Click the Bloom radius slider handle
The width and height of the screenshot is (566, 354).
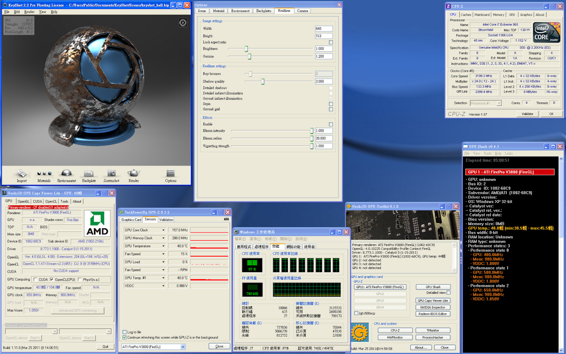pyautogui.click(x=312, y=138)
